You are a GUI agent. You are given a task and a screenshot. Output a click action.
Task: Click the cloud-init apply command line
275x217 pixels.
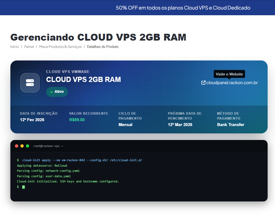click(82, 160)
